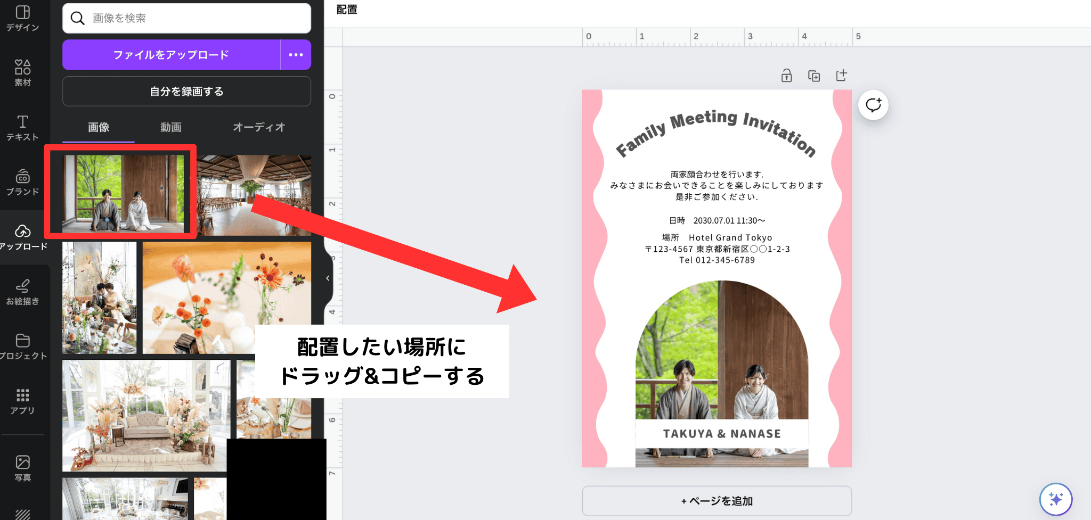Open the 写真 (Photos) sidebar panel
The width and height of the screenshot is (1091, 520).
(x=22, y=468)
